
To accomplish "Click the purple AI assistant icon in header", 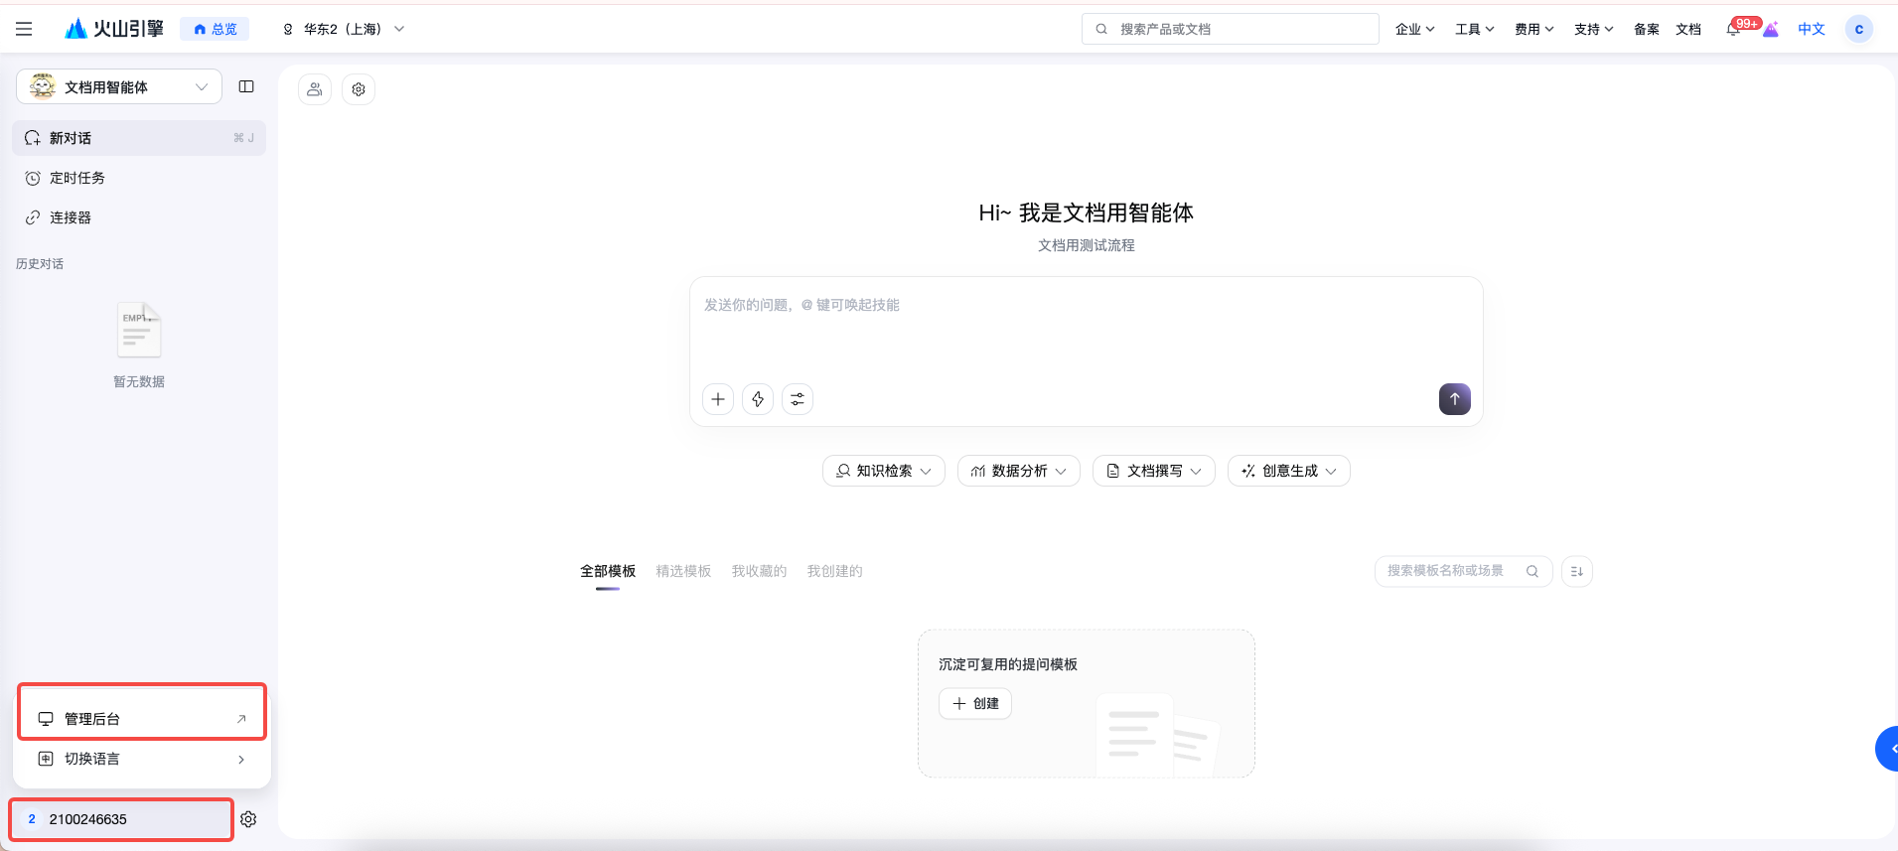I will 1771,30.
